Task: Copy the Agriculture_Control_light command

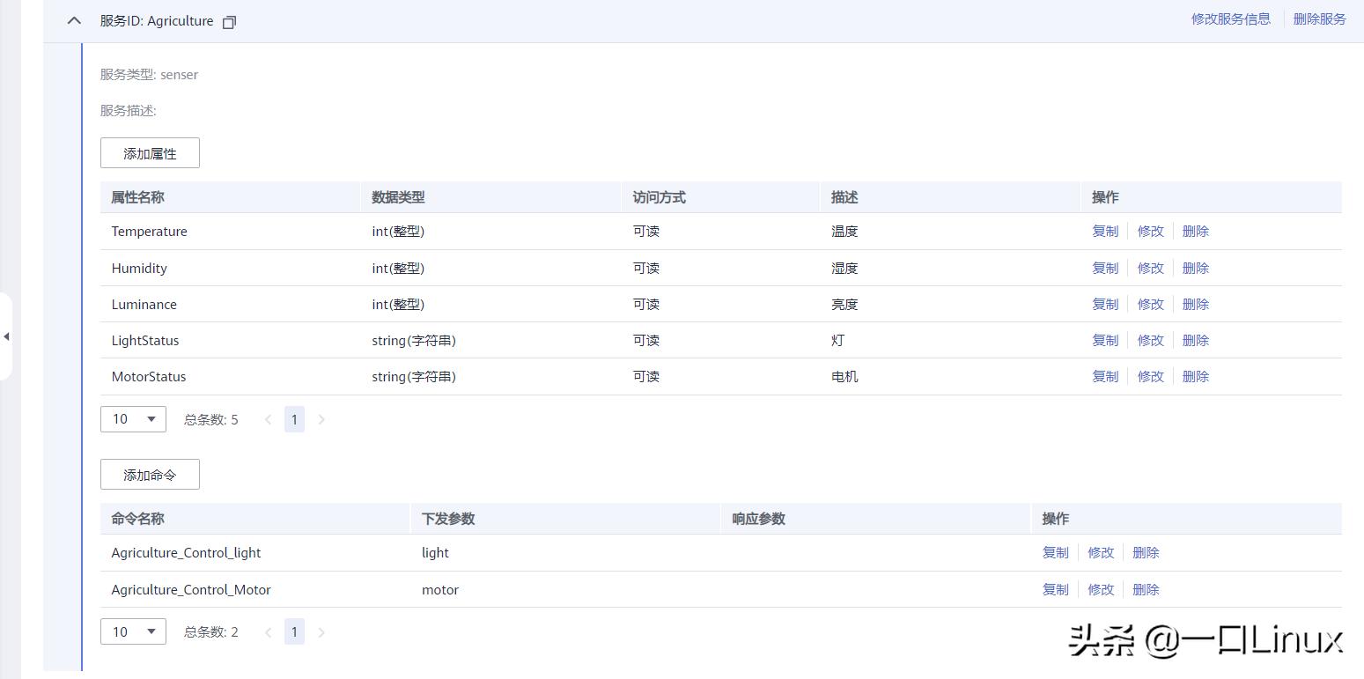Action: (1054, 552)
